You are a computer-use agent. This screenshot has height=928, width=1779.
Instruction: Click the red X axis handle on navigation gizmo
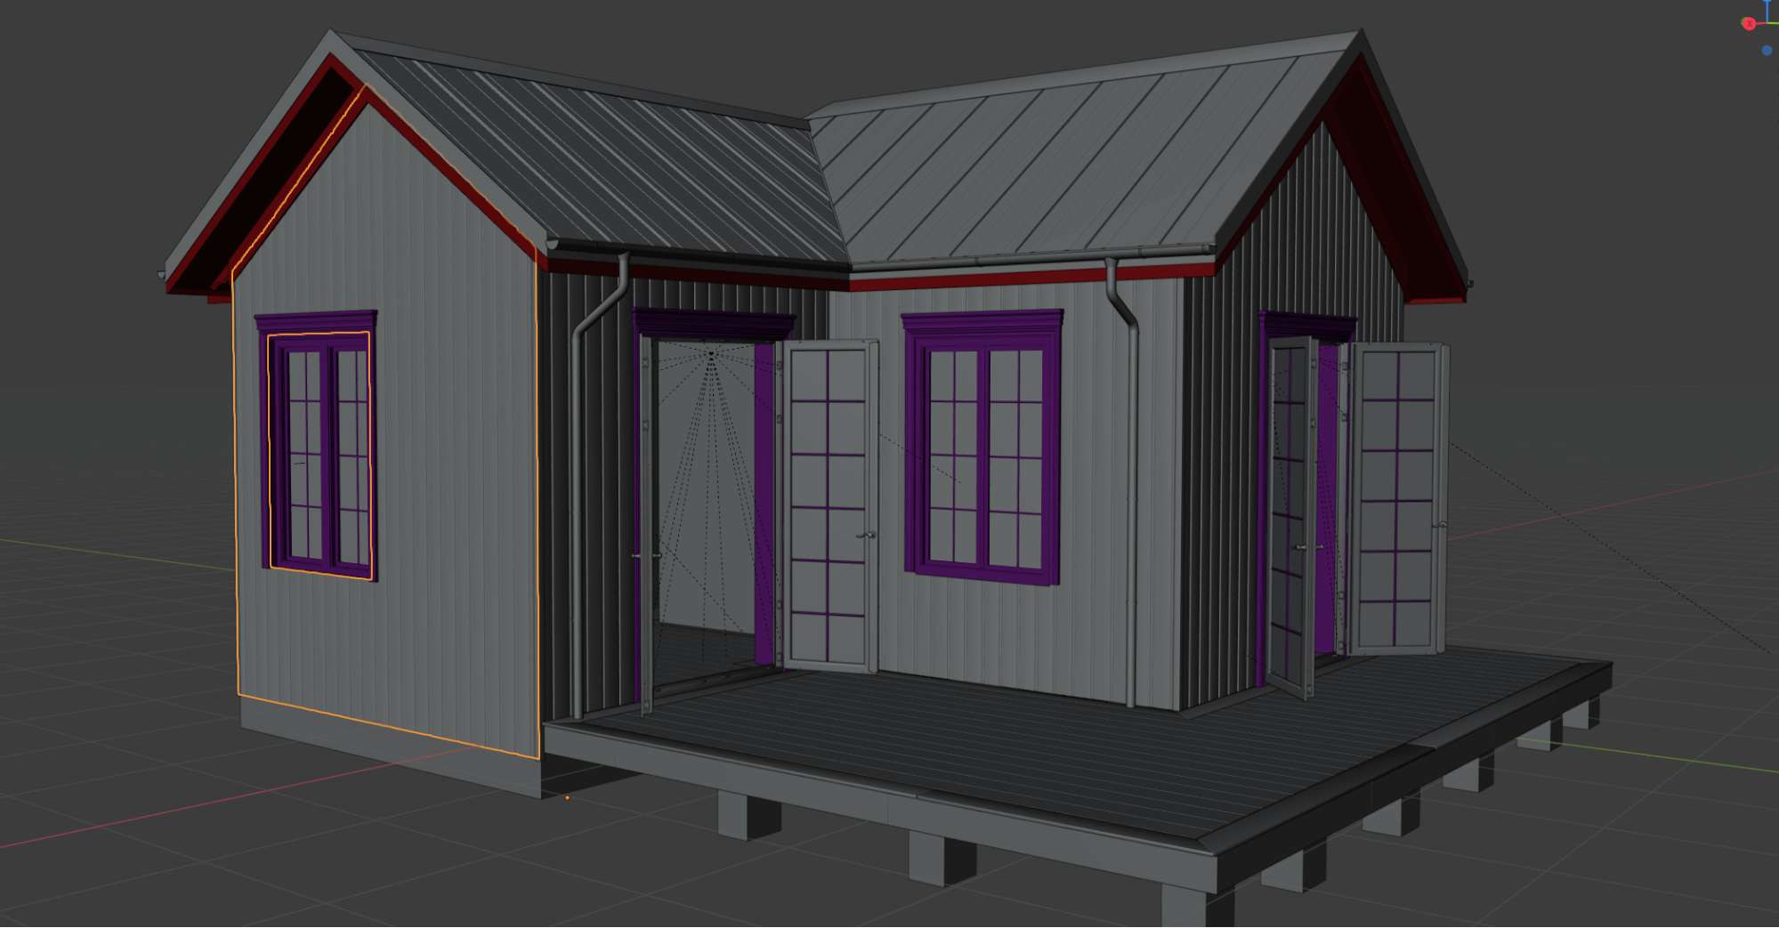(1749, 24)
